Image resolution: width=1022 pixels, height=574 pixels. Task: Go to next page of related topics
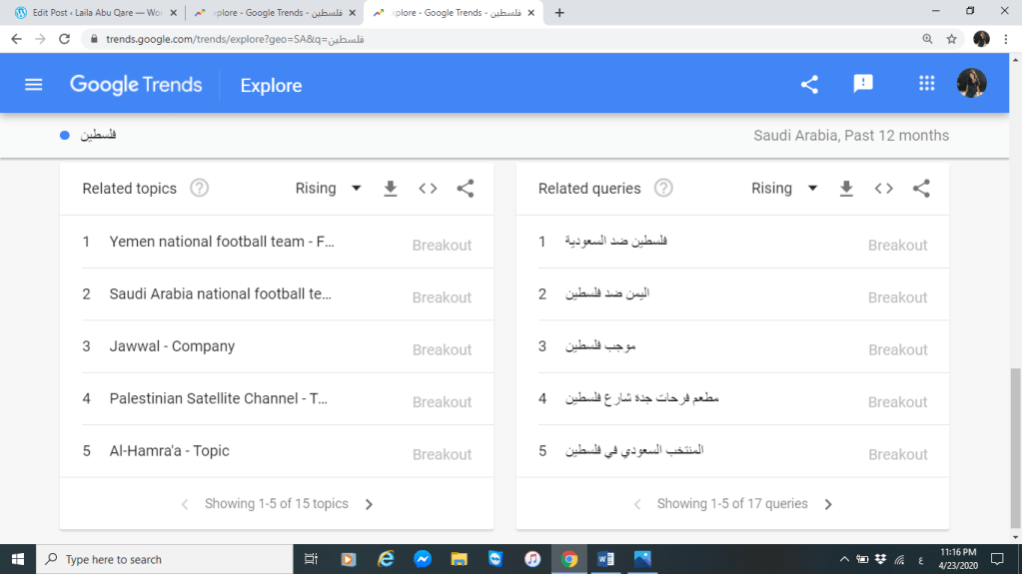(369, 504)
